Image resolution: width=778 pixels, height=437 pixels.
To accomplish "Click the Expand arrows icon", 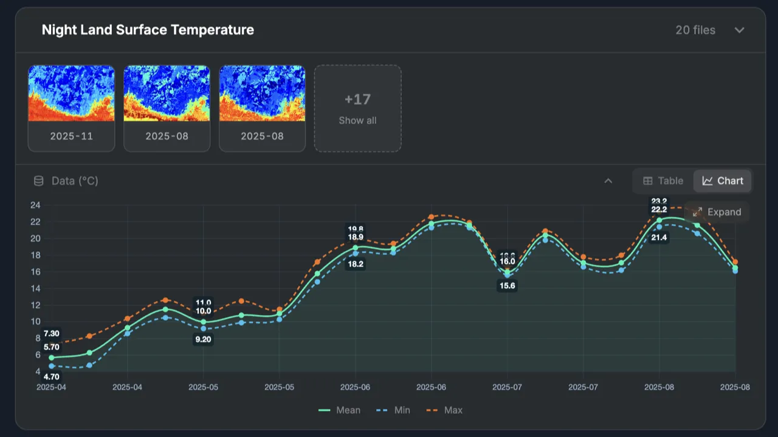I will [x=697, y=212].
